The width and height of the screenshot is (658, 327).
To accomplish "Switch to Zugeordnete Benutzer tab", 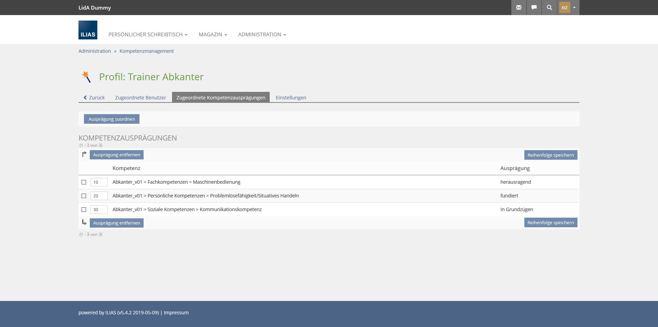I will (x=141, y=98).
